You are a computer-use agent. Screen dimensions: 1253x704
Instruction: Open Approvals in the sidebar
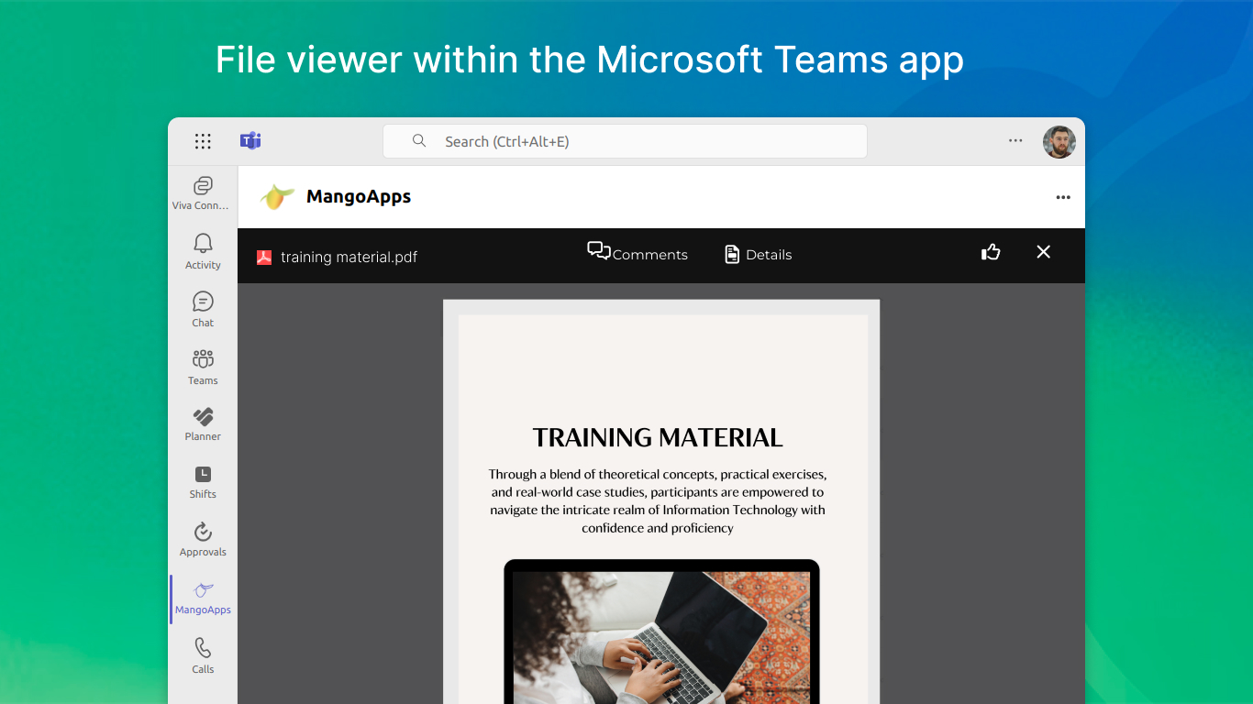(203, 540)
